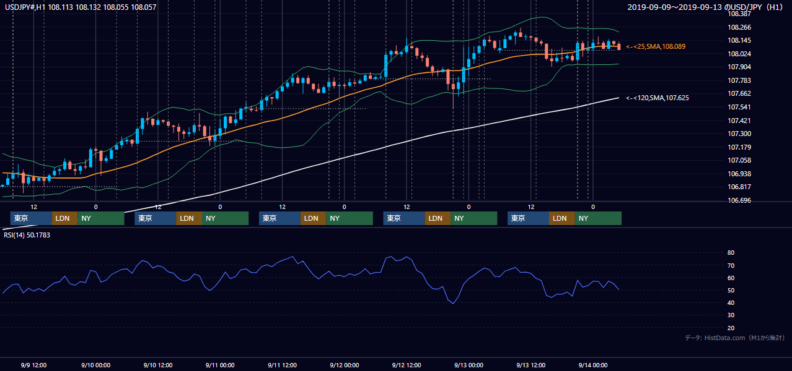
Task: Click price axis label 106.938
Action: (739, 174)
